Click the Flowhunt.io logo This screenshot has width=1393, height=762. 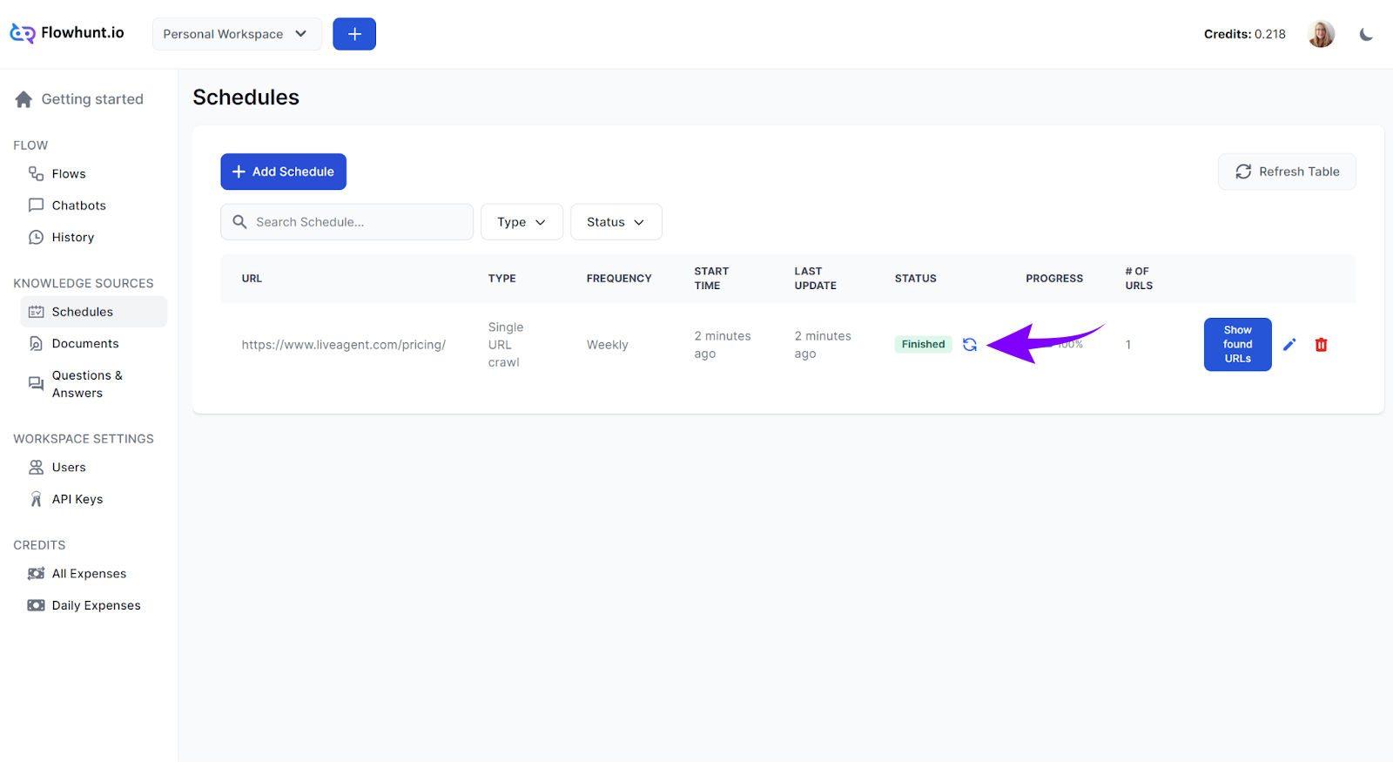(67, 33)
